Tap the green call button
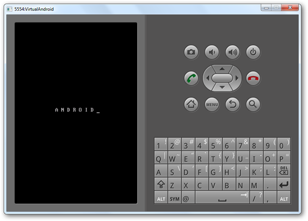This screenshot has height=221, width=308. pyautogui.click(x=191, y=78)
